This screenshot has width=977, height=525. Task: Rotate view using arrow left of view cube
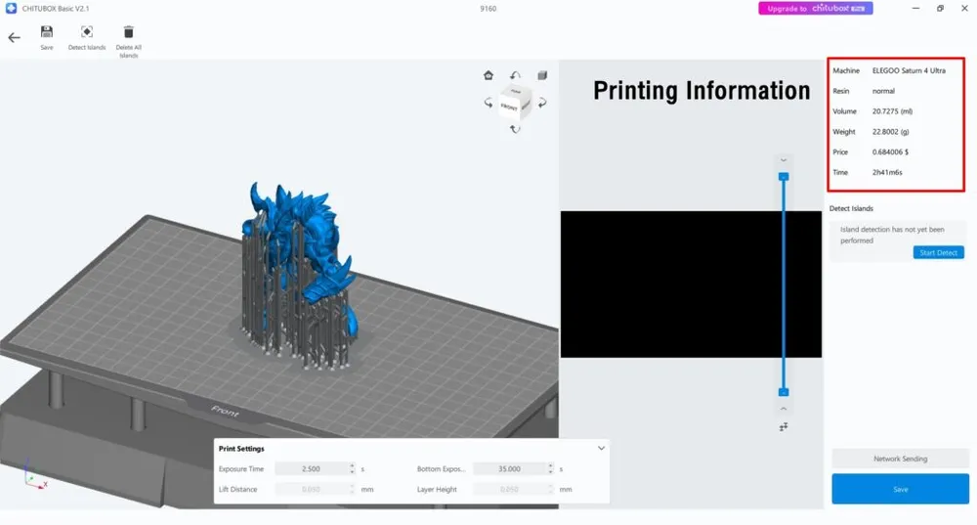click(488, 102)
